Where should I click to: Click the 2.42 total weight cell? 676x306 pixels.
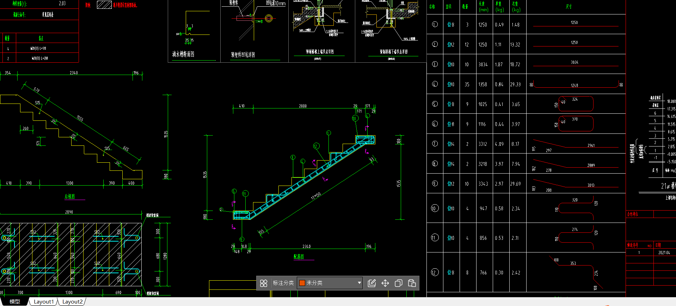tap(516, 273)
